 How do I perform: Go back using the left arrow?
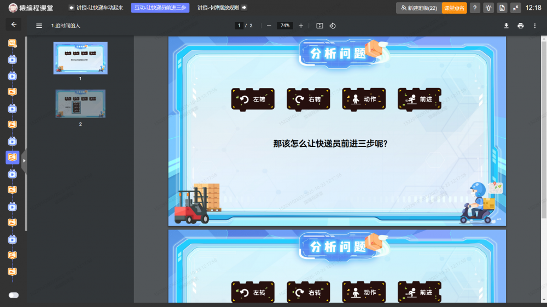14,25
